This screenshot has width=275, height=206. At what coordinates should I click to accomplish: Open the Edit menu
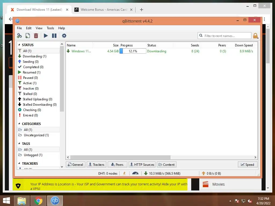pos(28,28)
